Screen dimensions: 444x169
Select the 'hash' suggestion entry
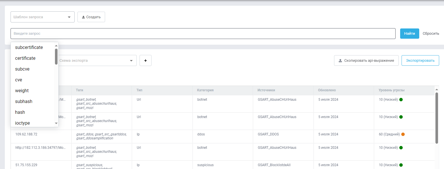pyautogui.click(x=20, y=112)
